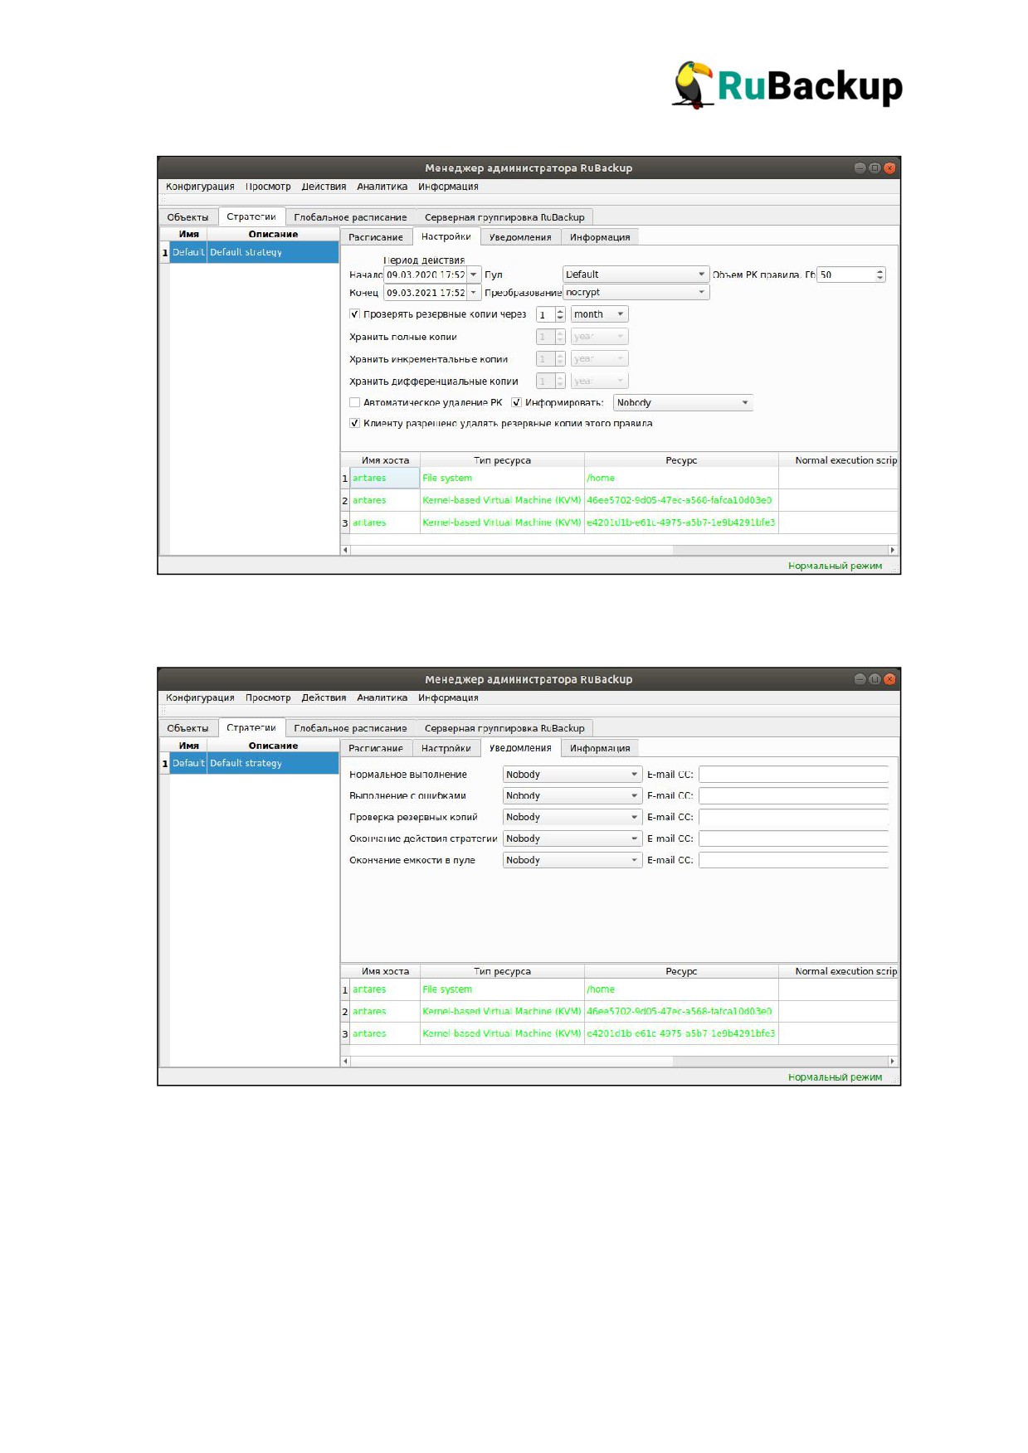Click E-mail CC field for Выполнение с ошибками
This screenshot has width=1028, height=1453.
[x=793, y=796]
